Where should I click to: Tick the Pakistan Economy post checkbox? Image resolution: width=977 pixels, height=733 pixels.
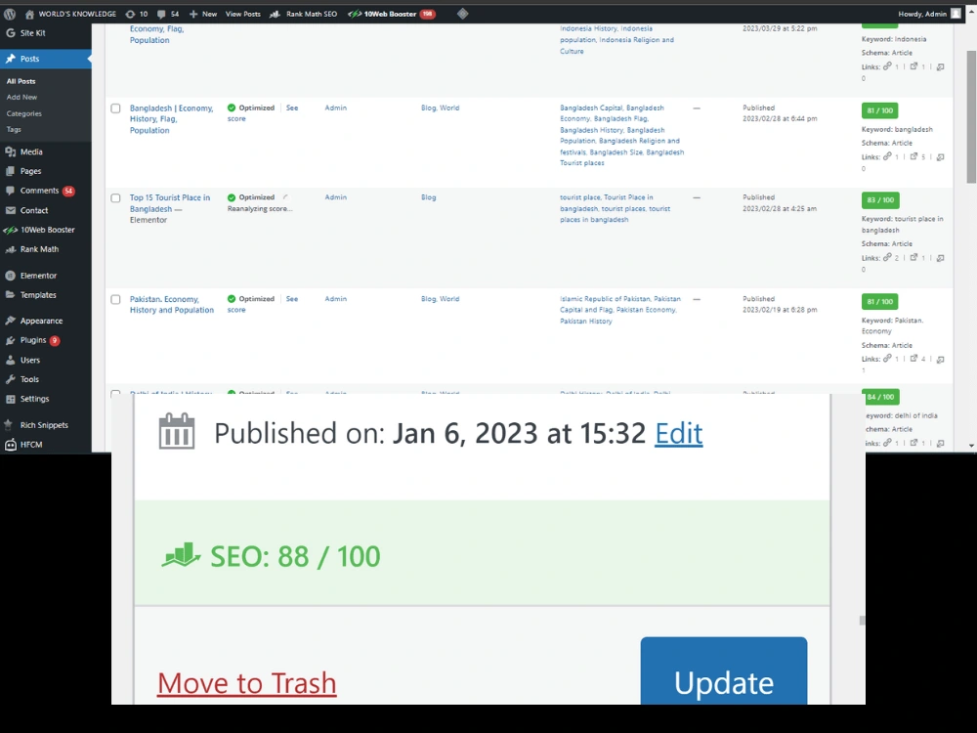115,300
